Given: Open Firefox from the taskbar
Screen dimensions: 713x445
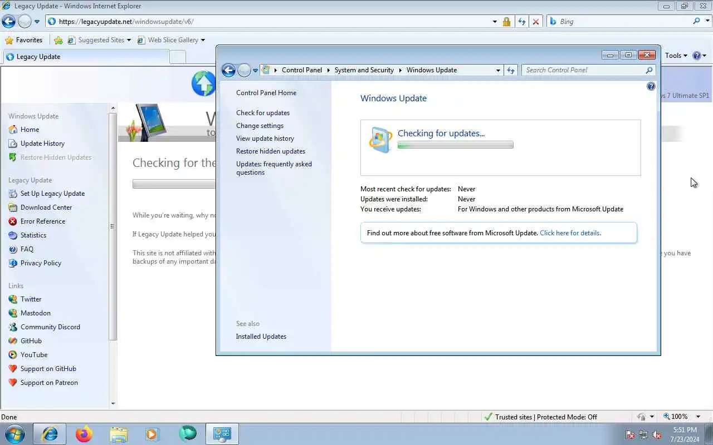Looking at the screenshot, I should click(84, 434).
